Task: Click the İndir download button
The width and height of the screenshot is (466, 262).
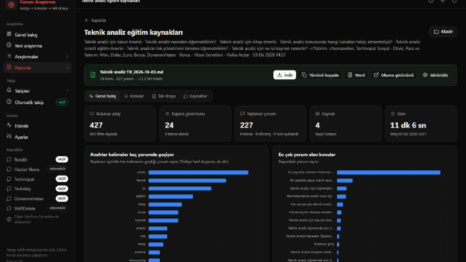Action: (x=284, y=75)
